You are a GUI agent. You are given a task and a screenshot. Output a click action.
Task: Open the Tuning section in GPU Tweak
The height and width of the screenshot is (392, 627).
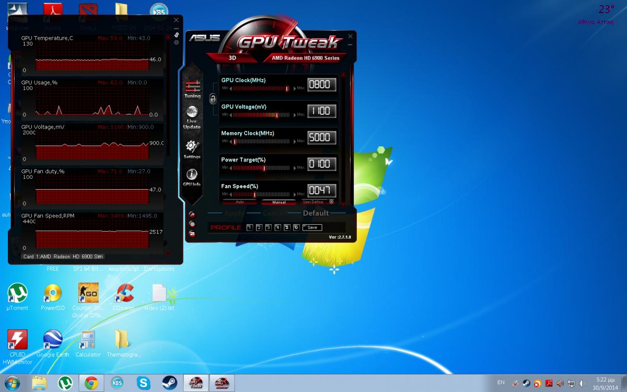tap(192, 89)
